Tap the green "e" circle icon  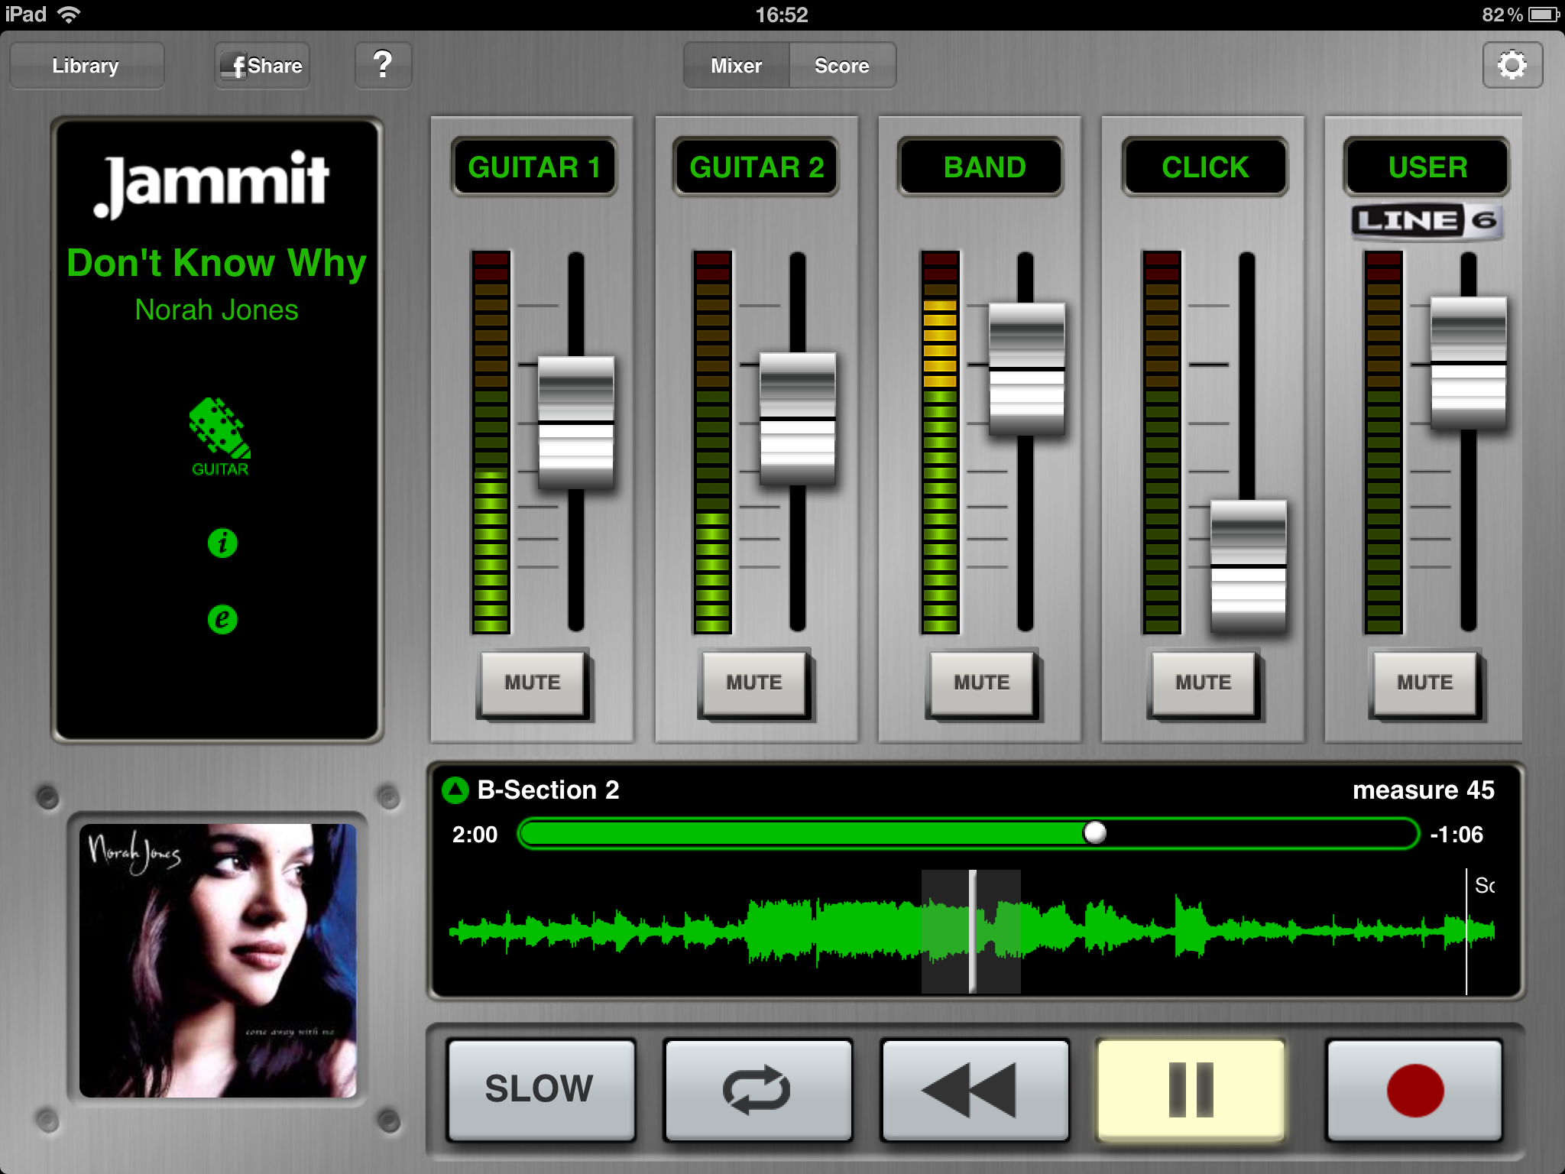(222, 618)
